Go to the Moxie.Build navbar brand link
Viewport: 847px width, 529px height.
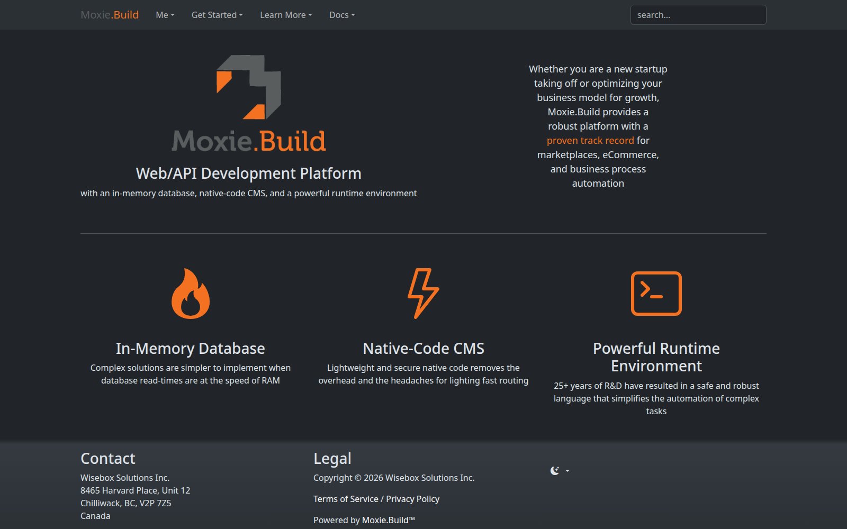point(110,15)
